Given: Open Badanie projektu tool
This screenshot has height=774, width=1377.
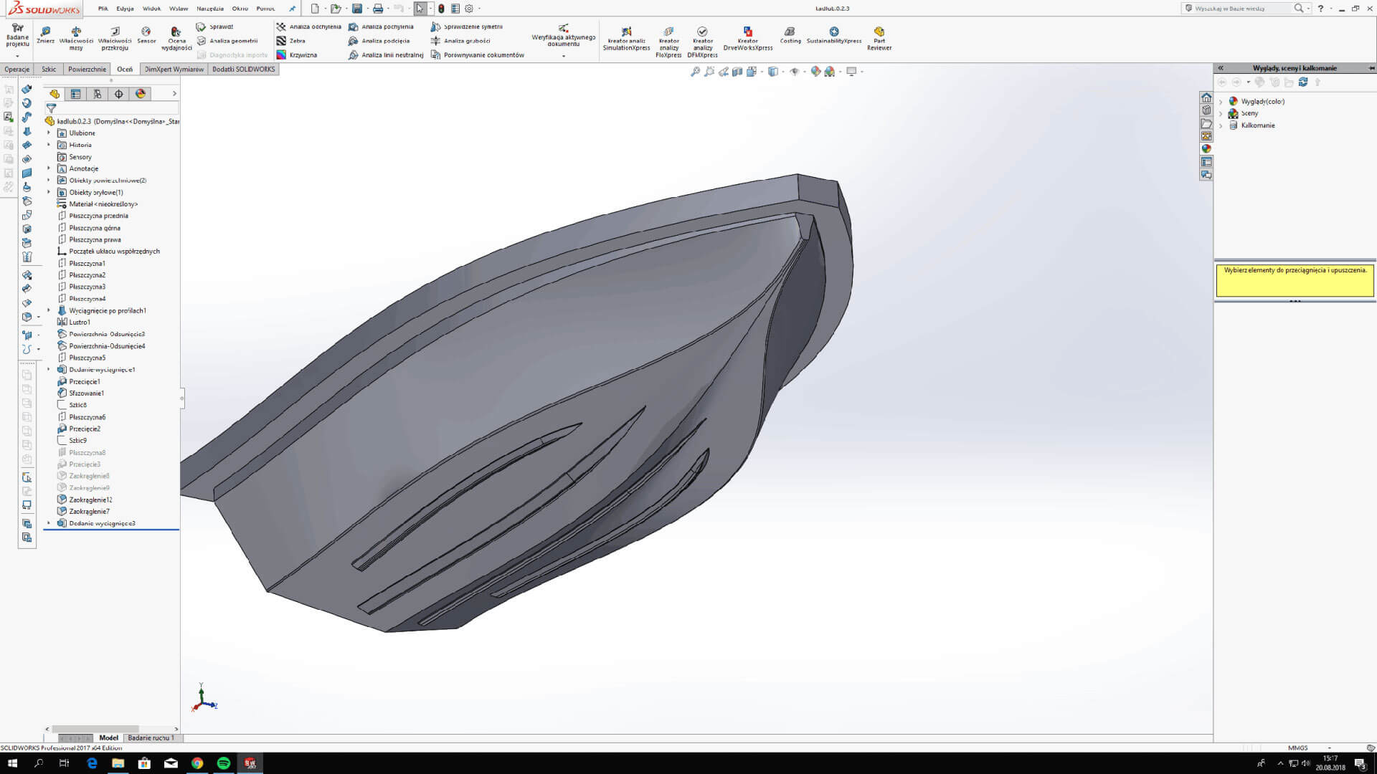Looking at the screenshot, I should [17, 37].
